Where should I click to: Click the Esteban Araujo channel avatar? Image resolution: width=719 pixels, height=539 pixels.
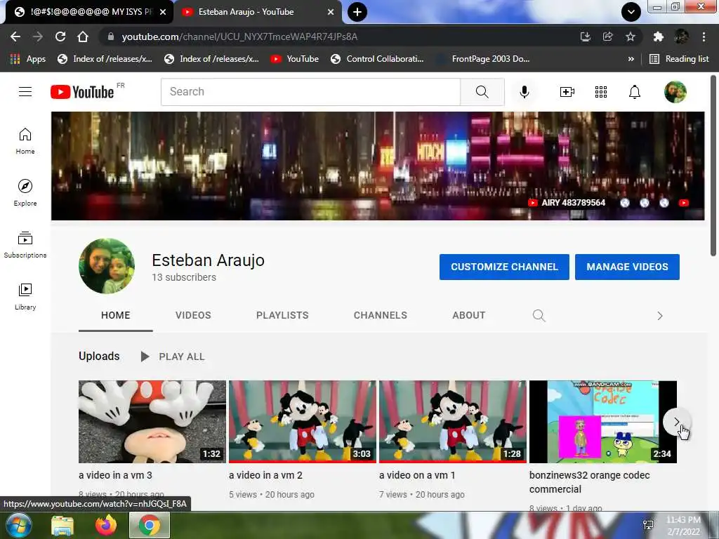[107, 266]
